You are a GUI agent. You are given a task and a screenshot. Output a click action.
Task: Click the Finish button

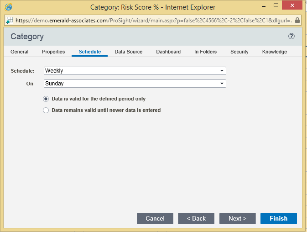click(x=279, y=218)
